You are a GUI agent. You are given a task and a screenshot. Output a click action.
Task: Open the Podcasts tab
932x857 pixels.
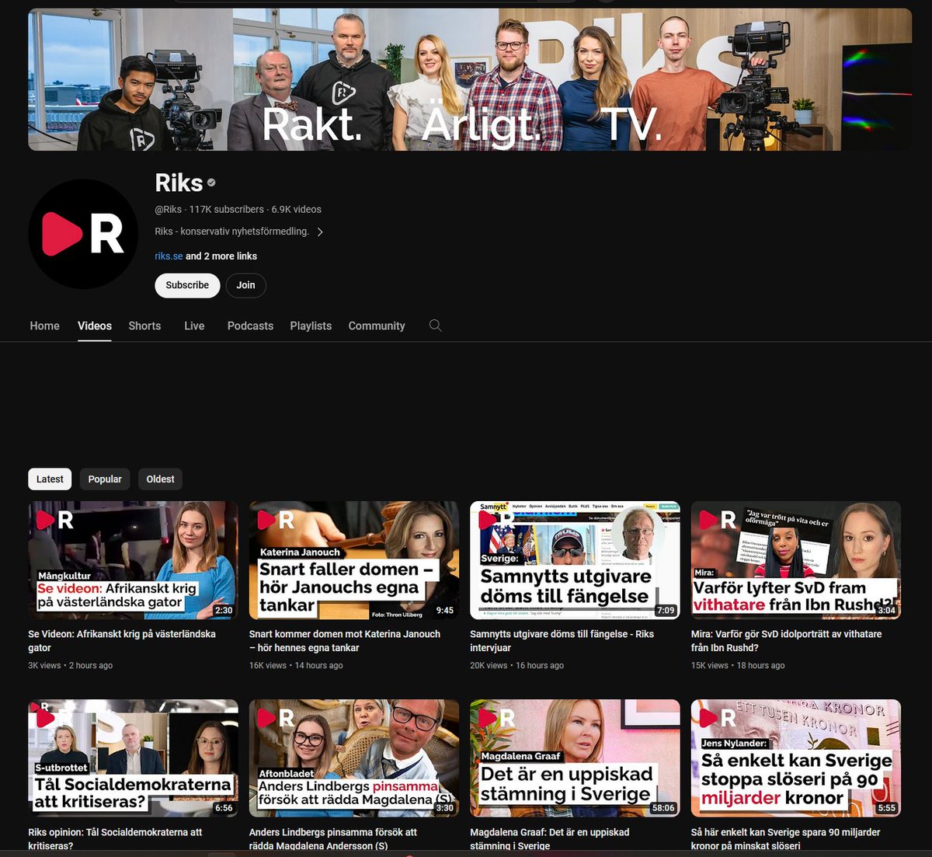(250, 326)
